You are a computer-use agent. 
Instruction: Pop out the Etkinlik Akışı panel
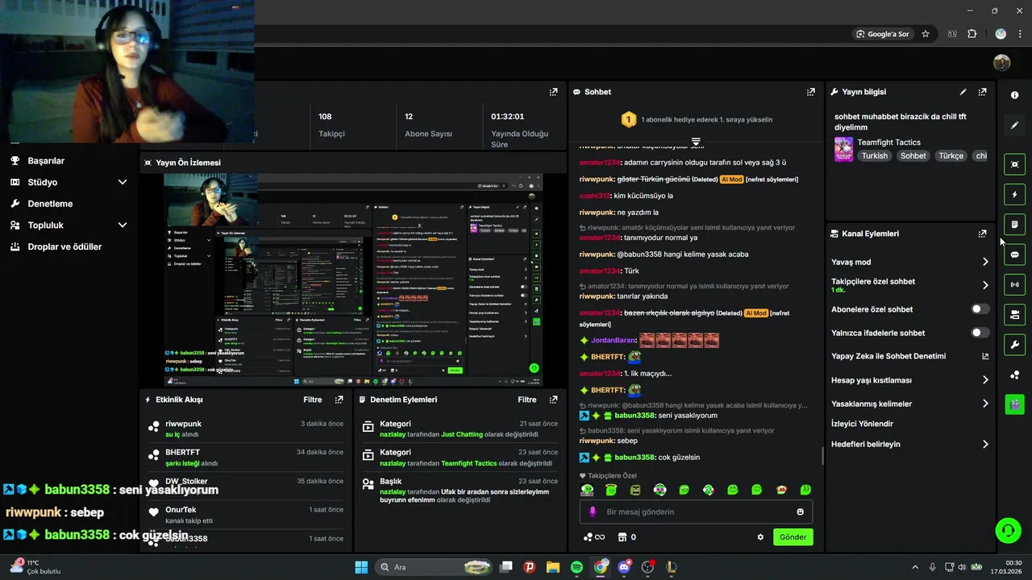click(x=339, y=400)
